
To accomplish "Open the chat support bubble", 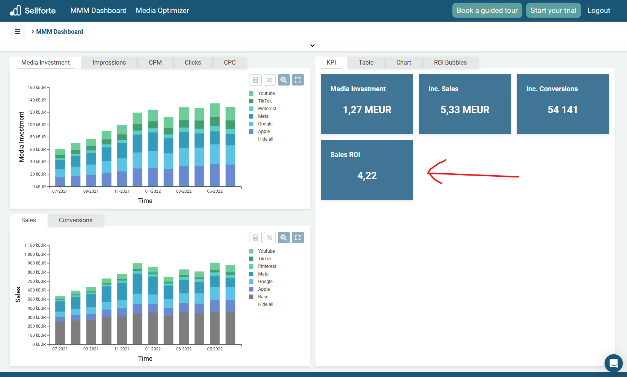I will [613, 363].
